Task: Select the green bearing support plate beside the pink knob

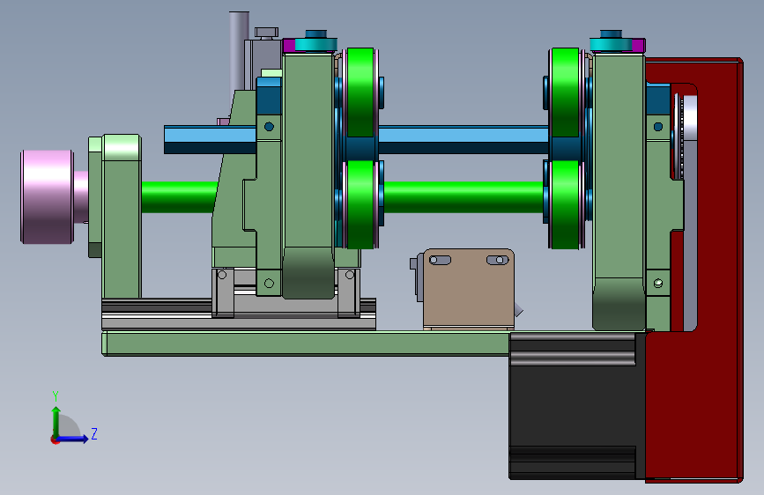Action: coord(122,217)
